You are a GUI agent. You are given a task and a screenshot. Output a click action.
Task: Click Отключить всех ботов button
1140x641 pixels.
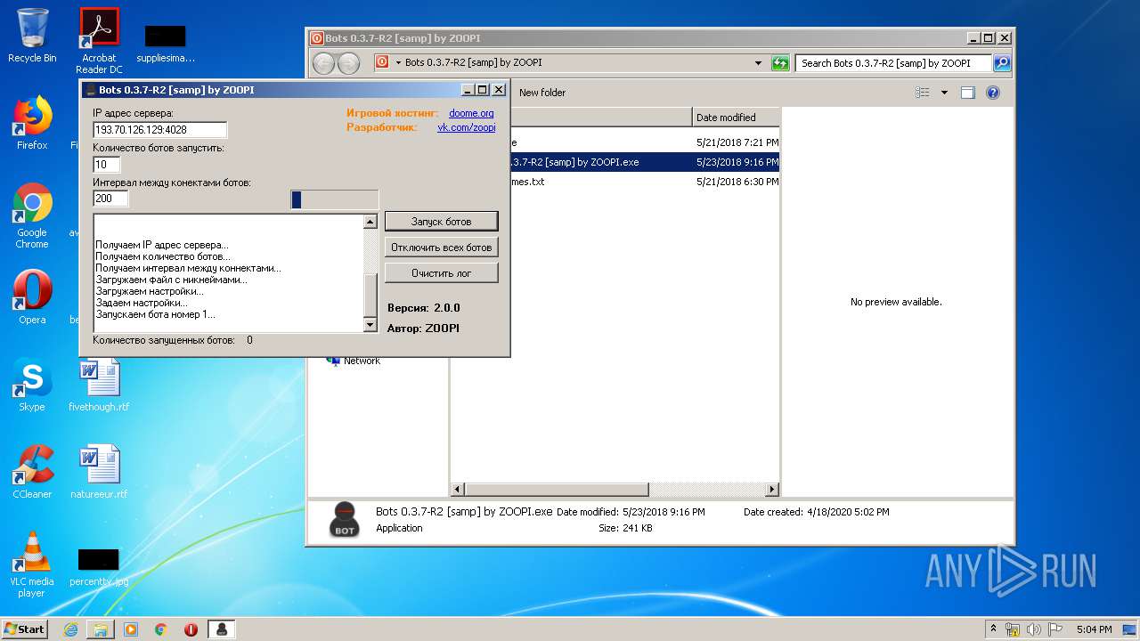pos(442,247)
